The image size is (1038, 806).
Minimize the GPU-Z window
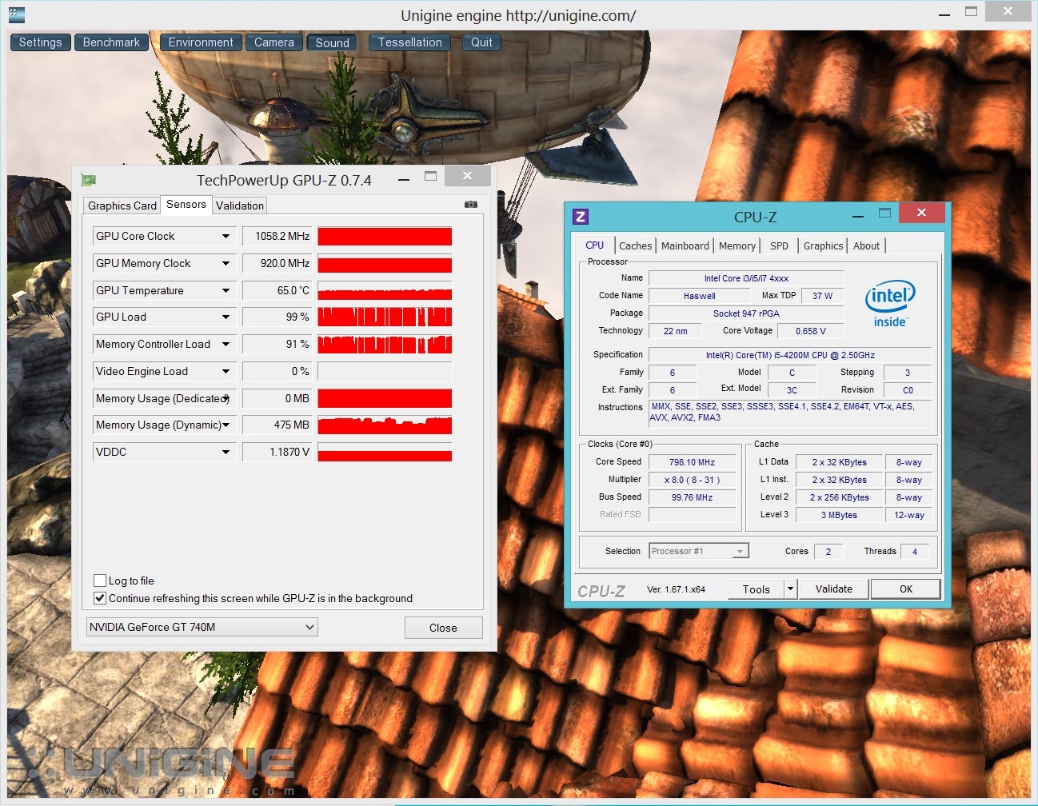(x=404, y=179)
